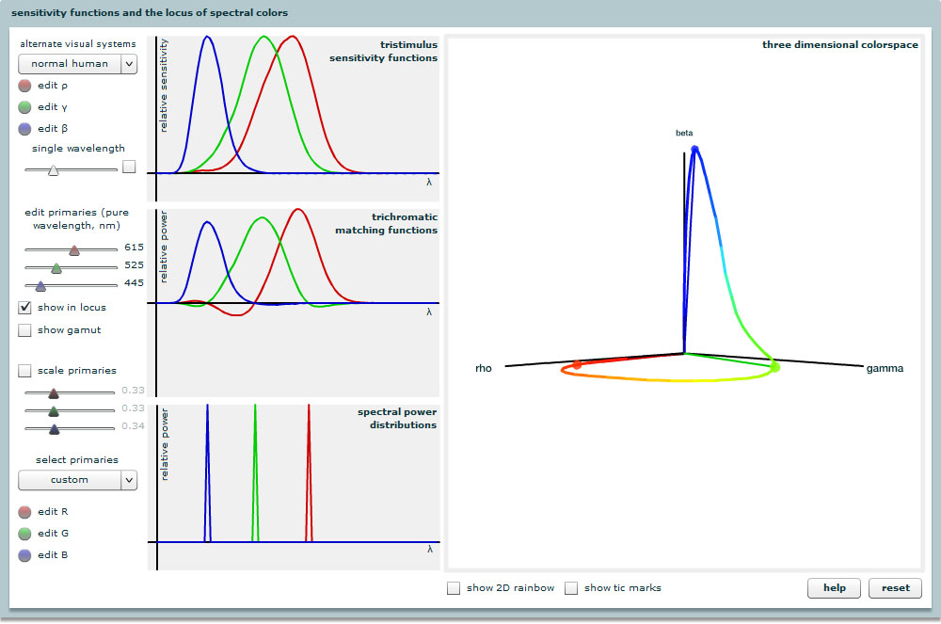Check the show 2D rainbow option
Viewport: 941px width, 624px height.
(x=454, y=588)
